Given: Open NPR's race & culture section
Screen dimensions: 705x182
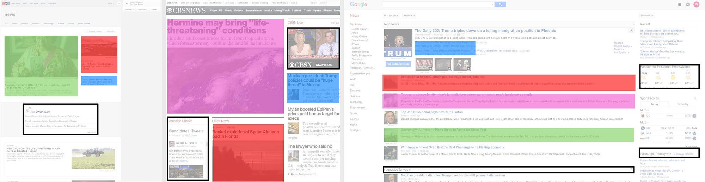Looking at the screenshot, I should (x=84, y=24).
